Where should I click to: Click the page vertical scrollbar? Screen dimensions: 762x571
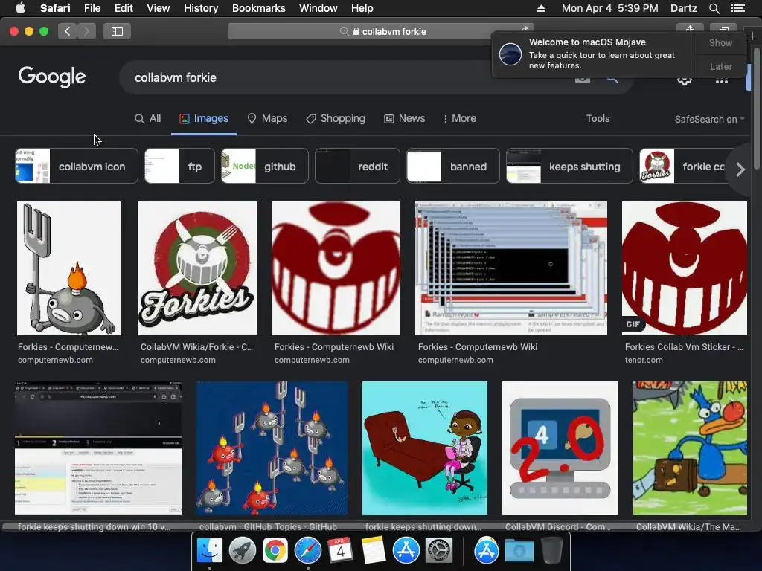pyautogui.click(x=757, y=107)
